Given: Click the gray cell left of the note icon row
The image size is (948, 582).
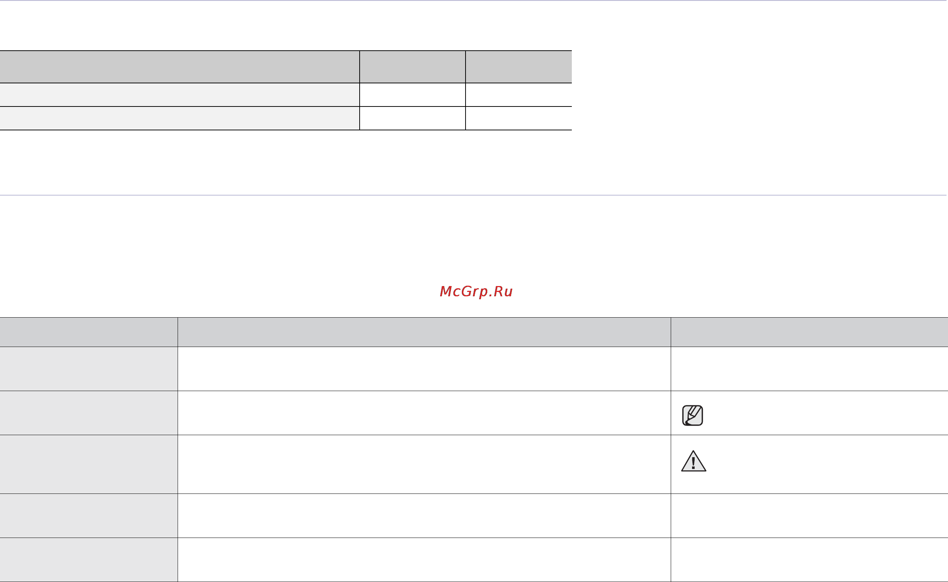Looking at the screenshot, I should [89, 413].
